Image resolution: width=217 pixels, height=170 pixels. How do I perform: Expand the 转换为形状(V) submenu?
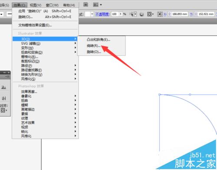(x=45, y=74)
